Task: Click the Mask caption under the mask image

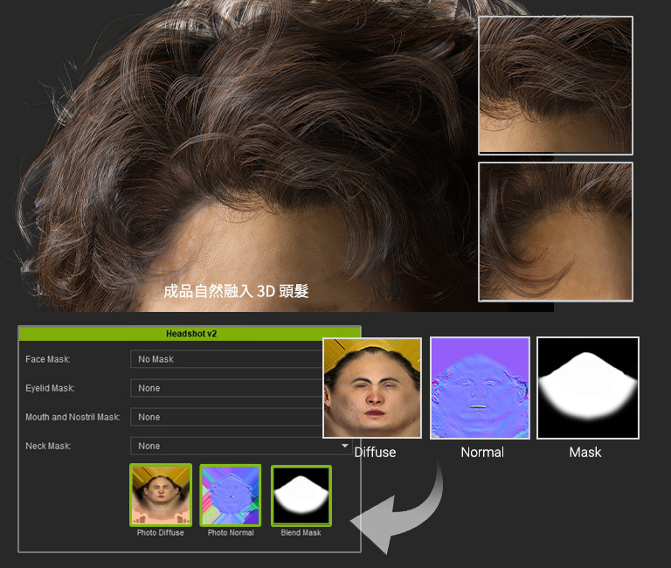Action: point(585,452)
